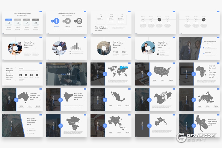This screenshot has width=222, height=148.
Task: Click the blue circle on world map slide
Action: (x=105, y=74)
